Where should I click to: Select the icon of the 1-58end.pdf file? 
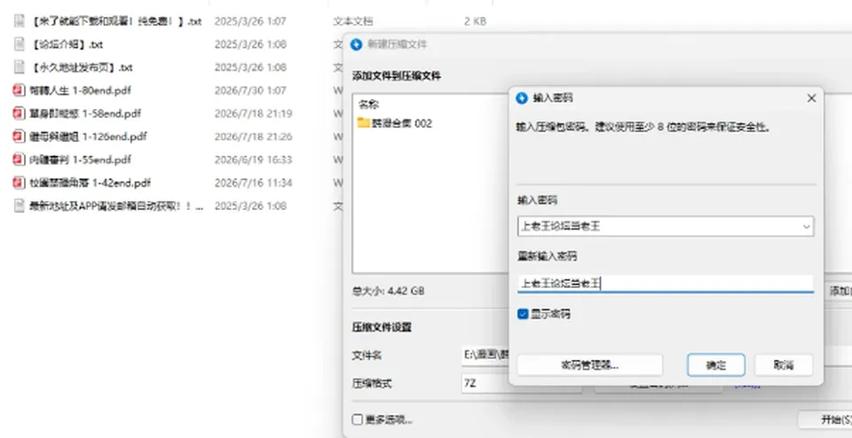(x=19, y=113)
